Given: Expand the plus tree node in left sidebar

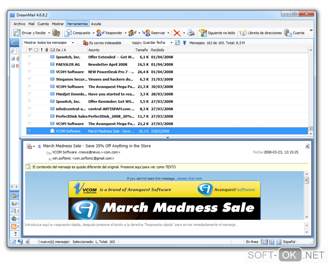Looking at the screenshot, I should [x=13, y=59].
